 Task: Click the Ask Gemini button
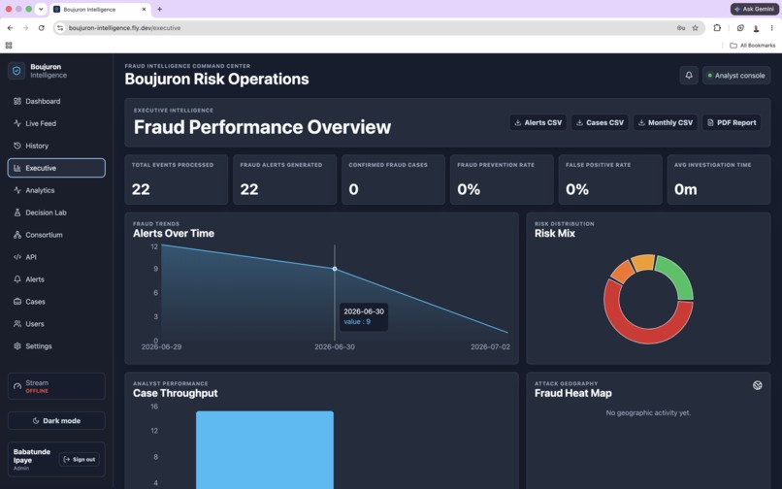(x=755, y=9)
